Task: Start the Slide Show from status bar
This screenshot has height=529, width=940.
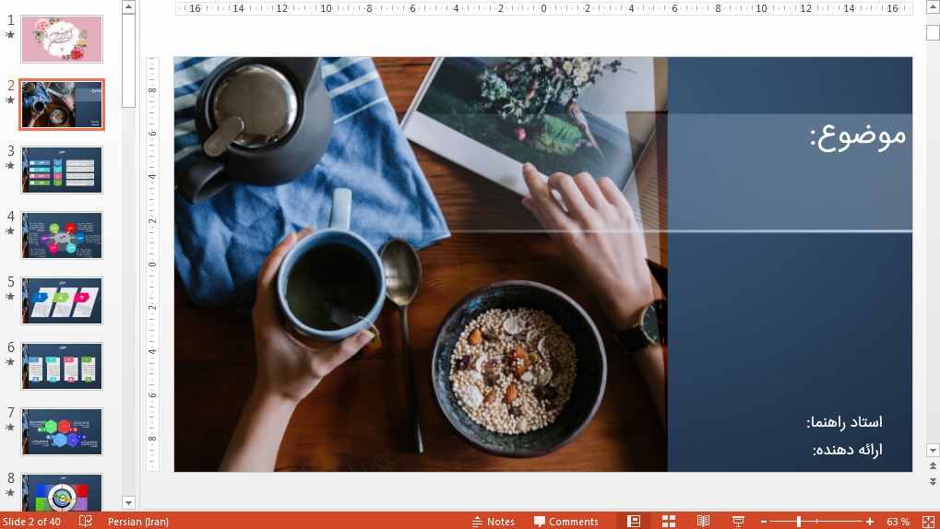Action: [x=738, y=521]
